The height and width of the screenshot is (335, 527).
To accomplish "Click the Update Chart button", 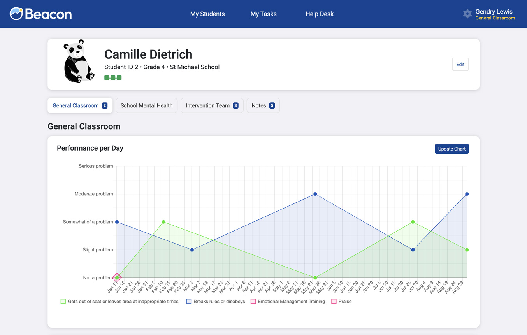I will click(451, 149).
